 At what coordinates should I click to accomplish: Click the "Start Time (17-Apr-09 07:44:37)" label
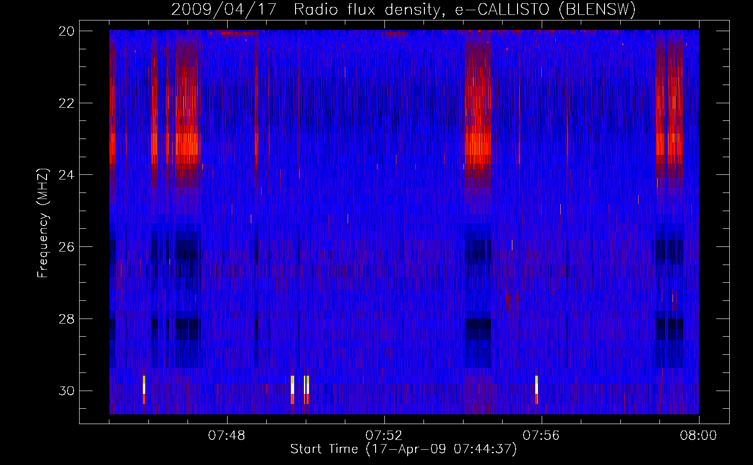pos(403,449)
